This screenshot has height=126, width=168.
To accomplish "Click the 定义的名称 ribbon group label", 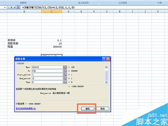I will point(83,3).
